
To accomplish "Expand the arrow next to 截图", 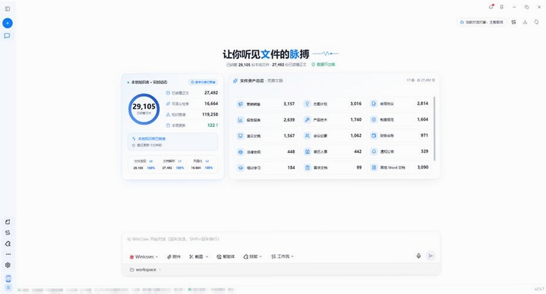I will [207, 256].
